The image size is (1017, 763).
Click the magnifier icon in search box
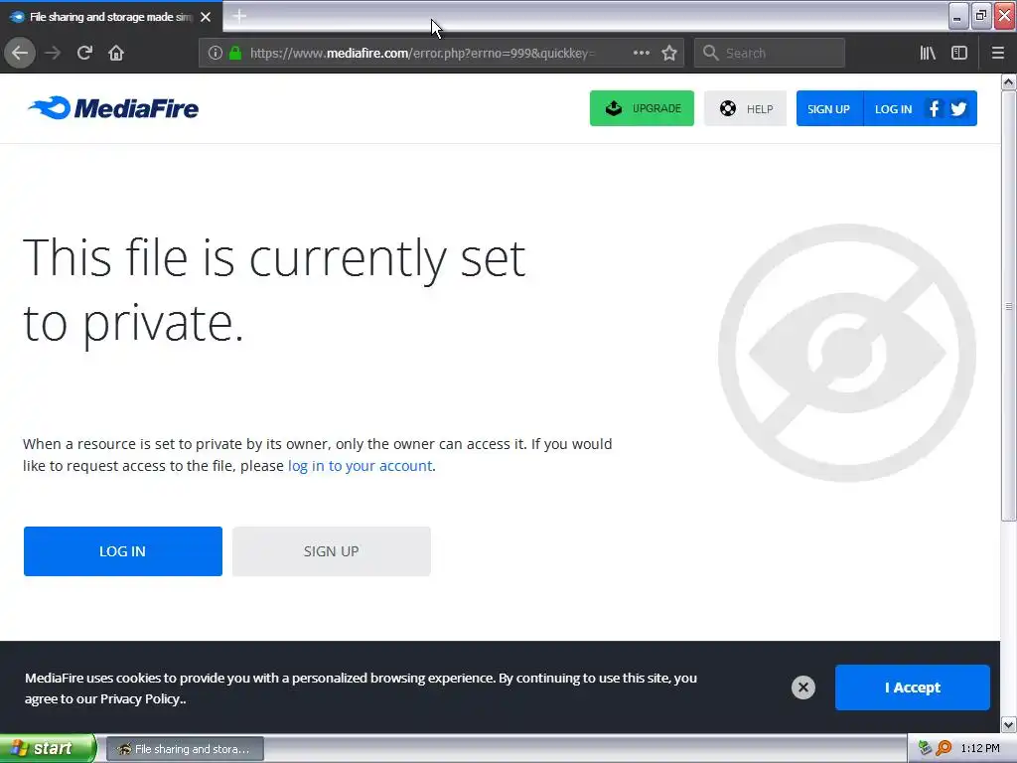(x=711, y=53)
